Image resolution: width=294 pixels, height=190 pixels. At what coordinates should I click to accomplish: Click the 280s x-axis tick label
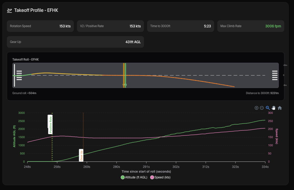coord(116,167)
